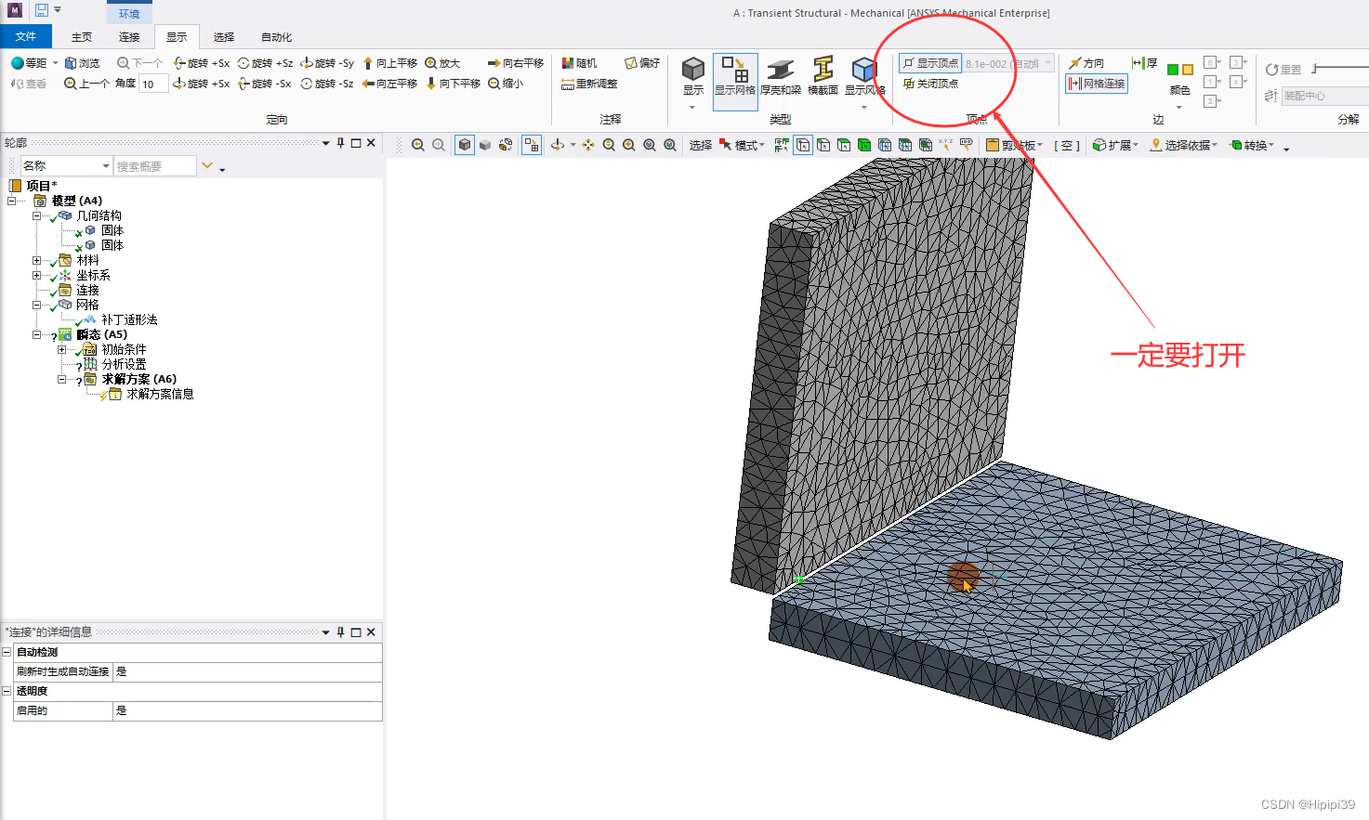Click the save icon in title bar

(x=42, y=10)
